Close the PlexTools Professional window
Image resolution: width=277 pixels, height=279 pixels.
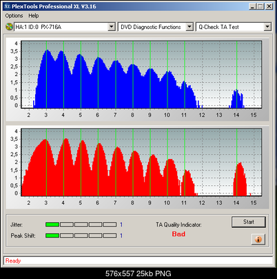click(269, 6)
